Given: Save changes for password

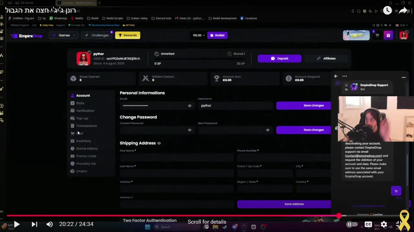Looking at the screenshot, I should click(x=304, y=130).
